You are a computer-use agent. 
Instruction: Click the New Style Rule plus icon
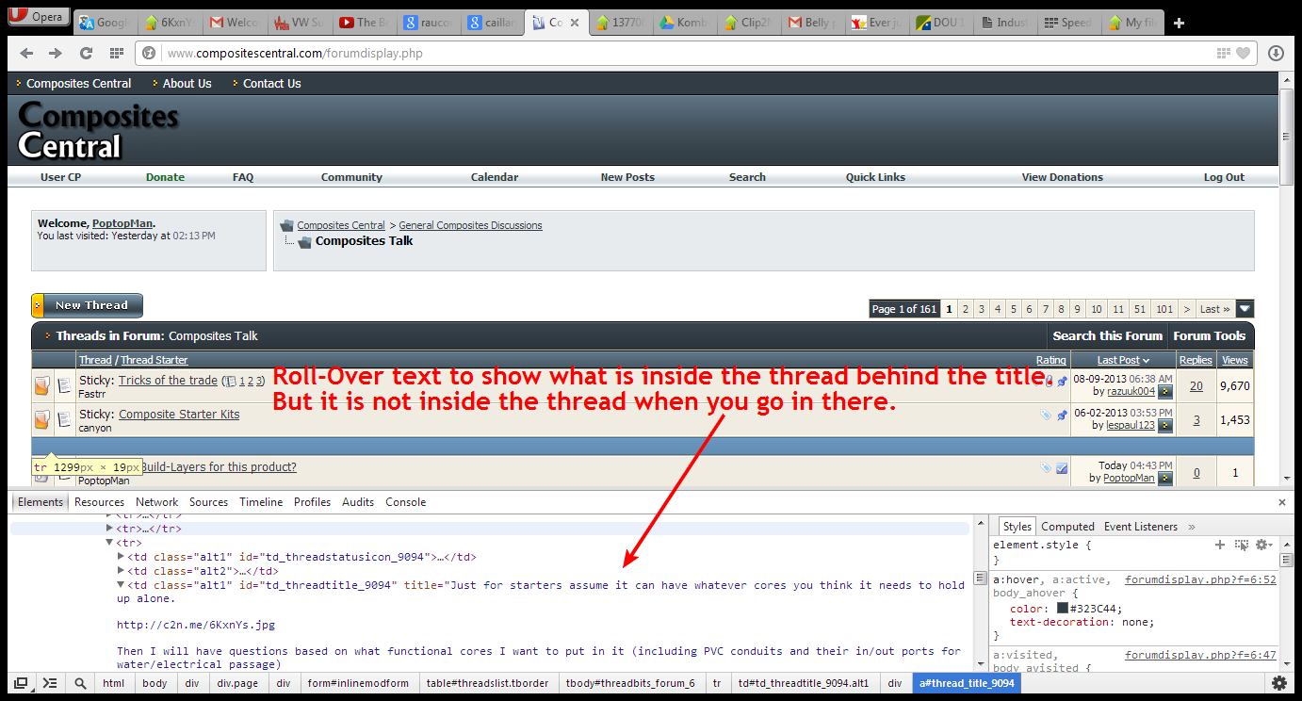pos(1220,545)
